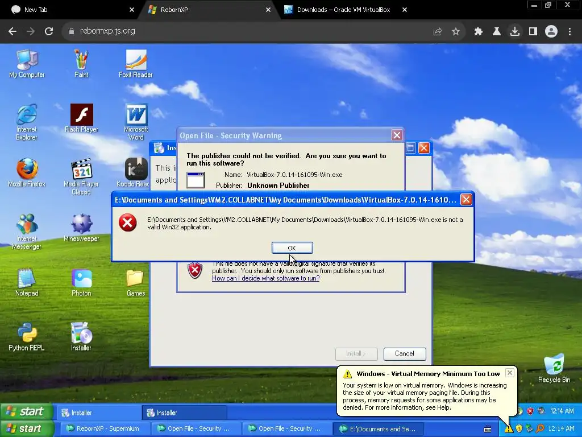Open the browser profile avatar
This screenshot has height=437, width=582.
click(551, 32)
